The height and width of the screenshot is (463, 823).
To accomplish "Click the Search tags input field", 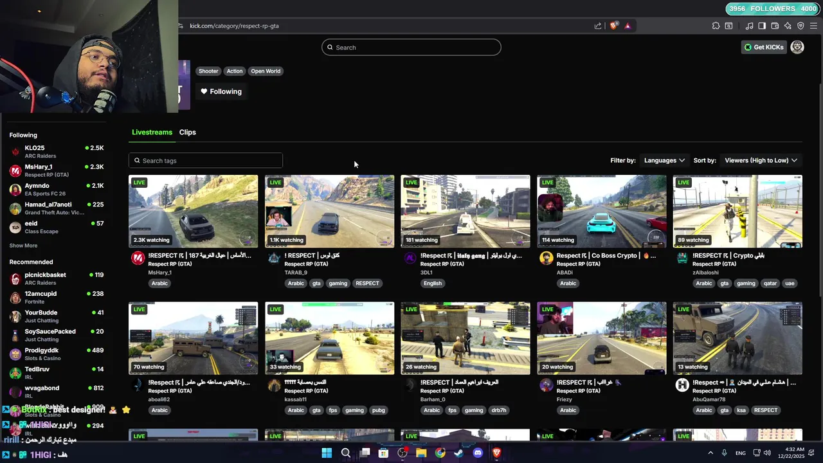I will click(206, 160).
